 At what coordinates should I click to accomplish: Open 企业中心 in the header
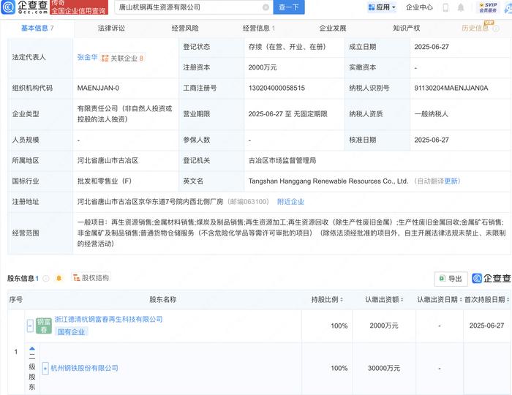click(419, 7)
